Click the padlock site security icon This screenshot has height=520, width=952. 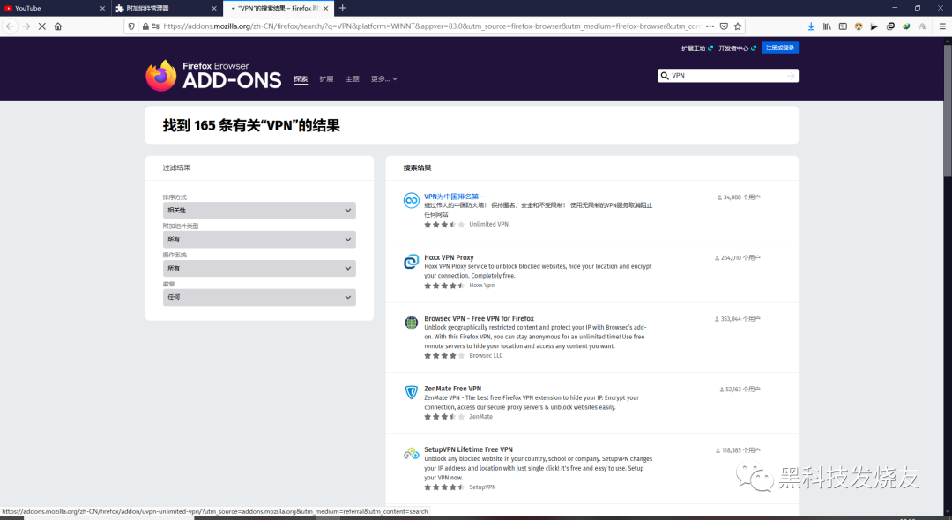pos(145,26)
